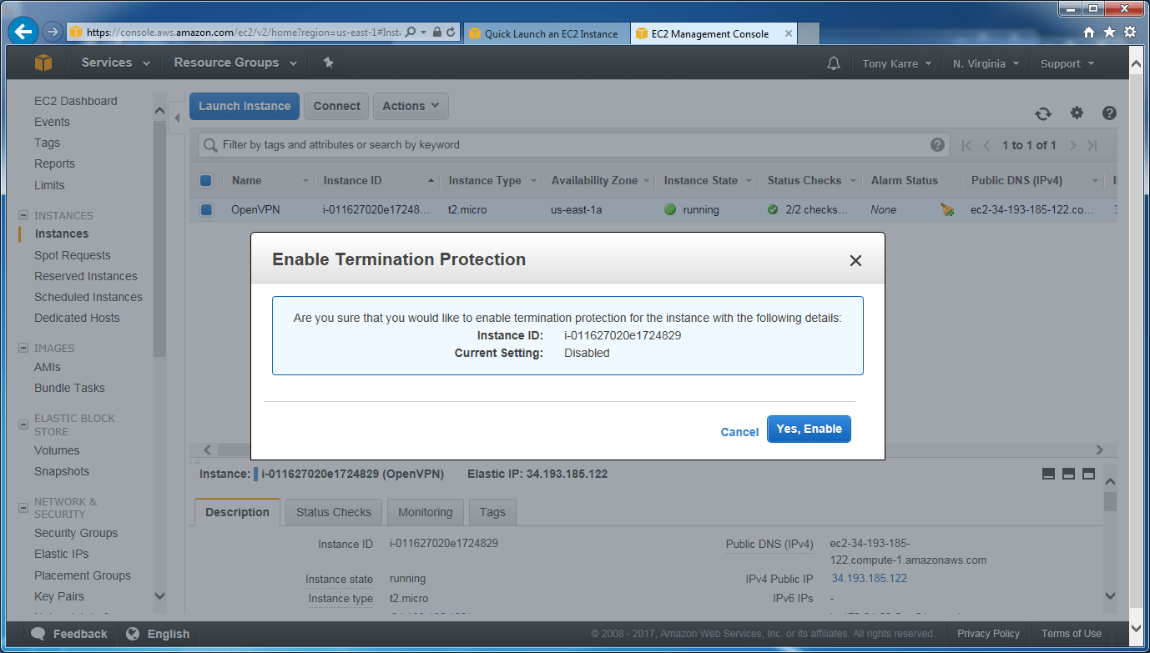Click the browser forward arrow
The height and width of the screenshot is (653, 1150).
point(53,32)
